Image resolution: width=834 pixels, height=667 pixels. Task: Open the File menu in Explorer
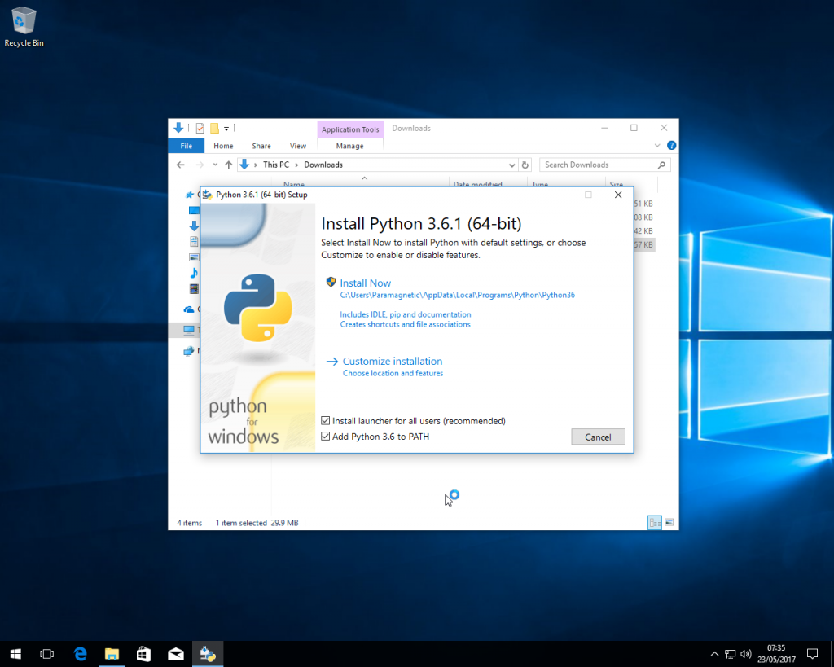click(x=186, y=145)
